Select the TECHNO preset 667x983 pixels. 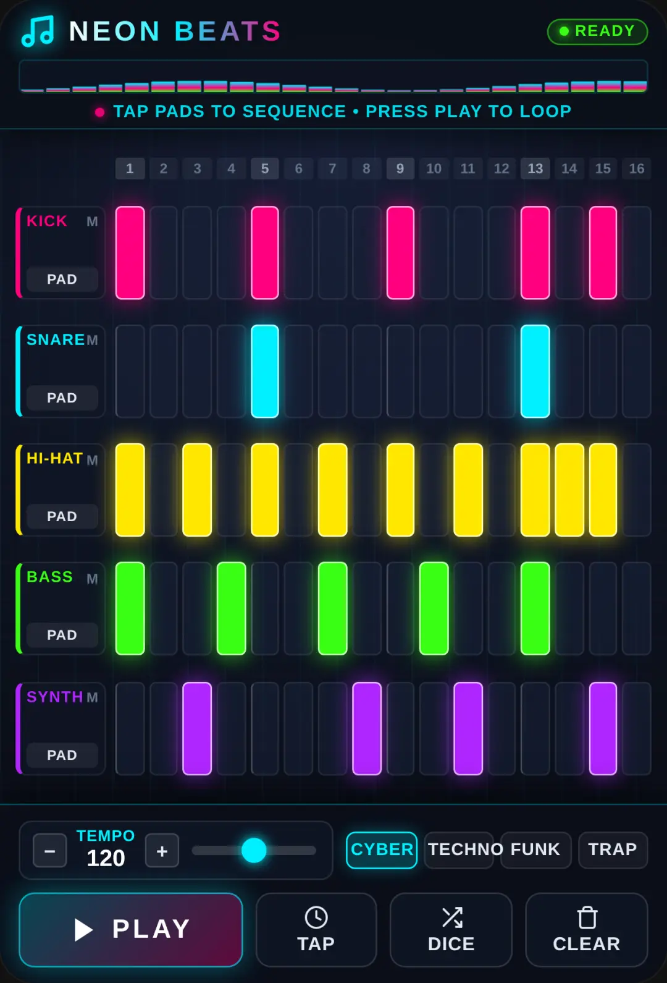[x=459, y=850]
